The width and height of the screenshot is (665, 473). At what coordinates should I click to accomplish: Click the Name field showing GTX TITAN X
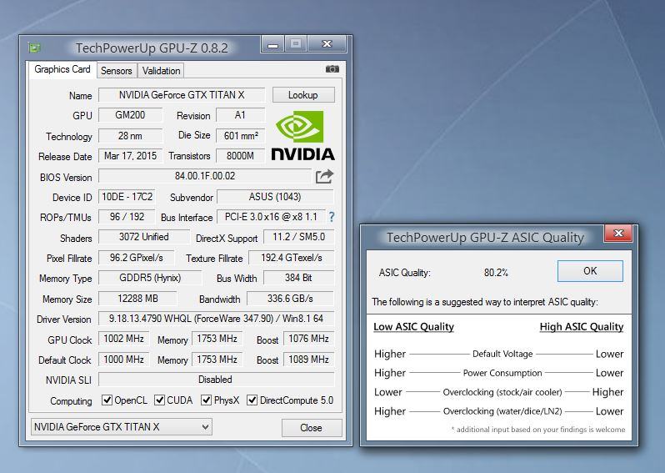[x=182, y=95]
